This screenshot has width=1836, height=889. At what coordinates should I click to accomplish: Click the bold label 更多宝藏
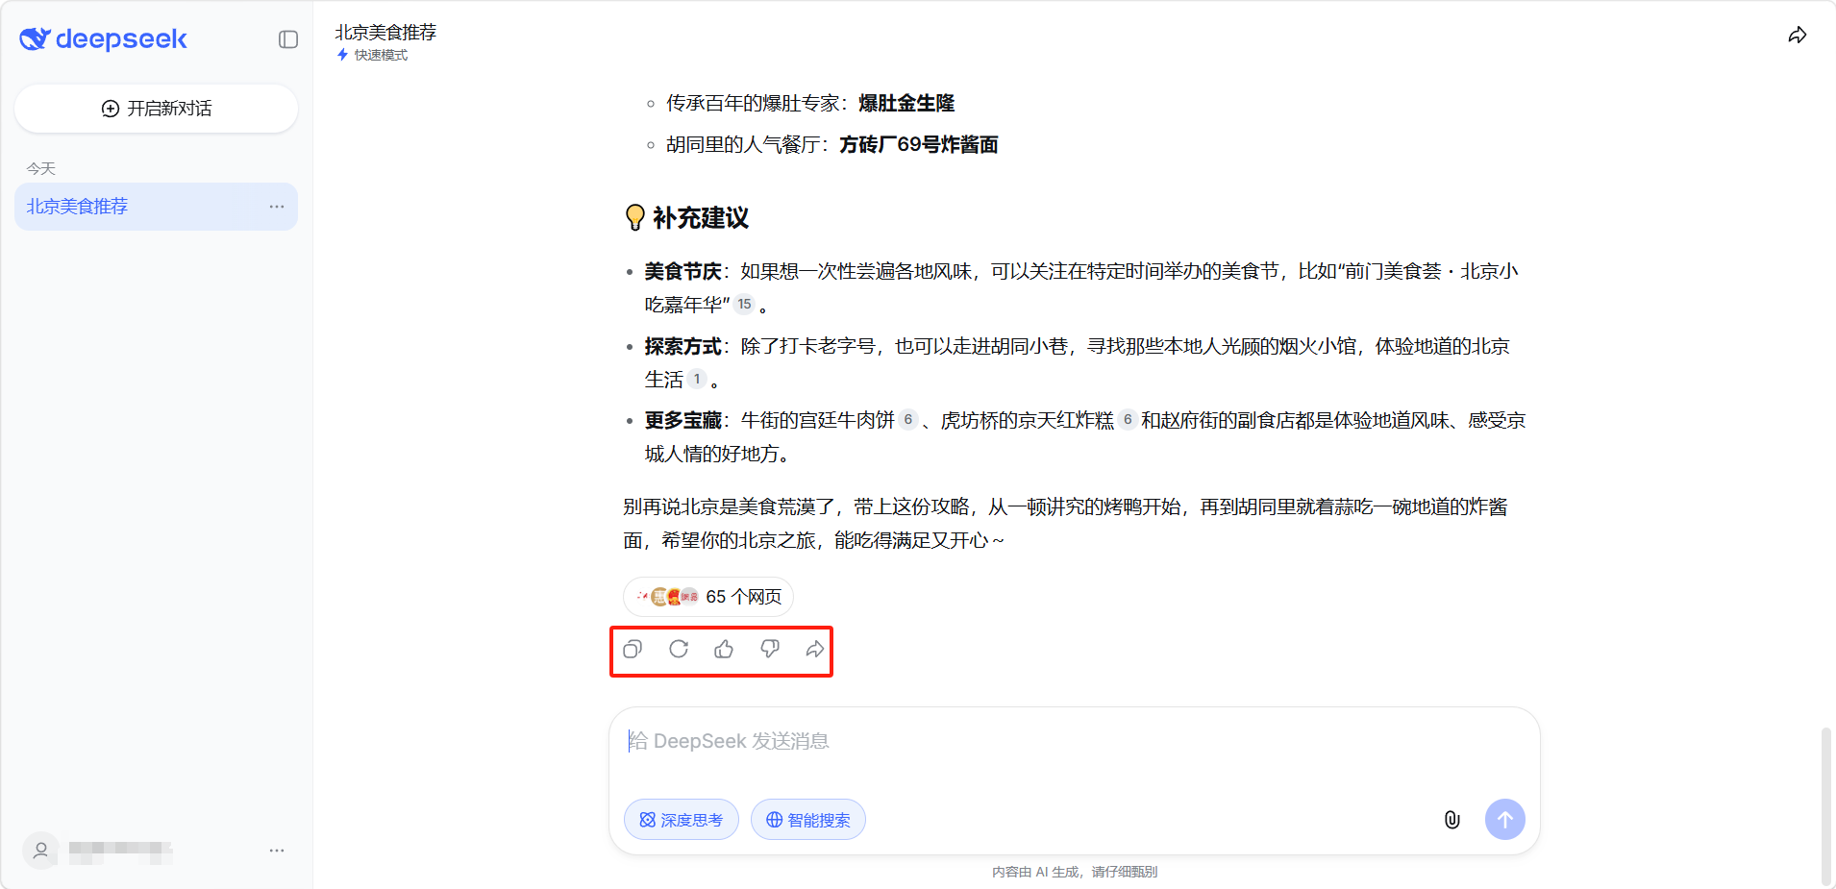tap(682, 420)
